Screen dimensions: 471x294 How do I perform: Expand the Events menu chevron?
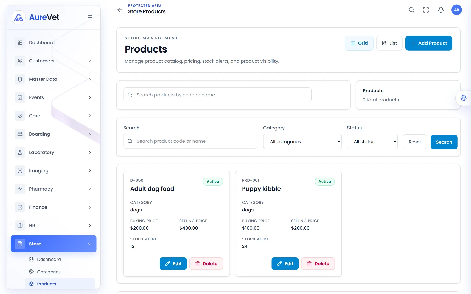click(x=90, y=97)
